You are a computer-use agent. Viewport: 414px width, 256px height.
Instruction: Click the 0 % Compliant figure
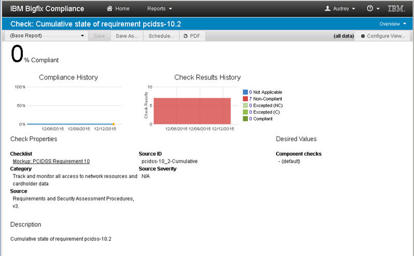click(x=35, y=54)
